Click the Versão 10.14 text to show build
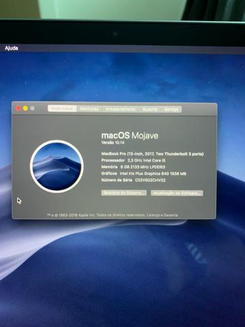The width and height of the screenshot is (245, 327). click(x=113, y=142)
